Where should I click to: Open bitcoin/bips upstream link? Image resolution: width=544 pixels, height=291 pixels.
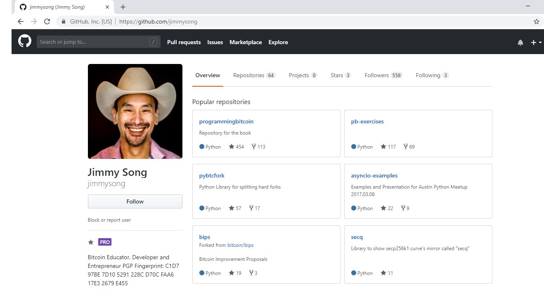[x=240, y=245]
